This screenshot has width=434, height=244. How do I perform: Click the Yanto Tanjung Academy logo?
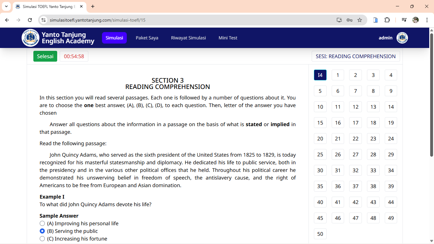pyautogui.click(x=31, y=38)
